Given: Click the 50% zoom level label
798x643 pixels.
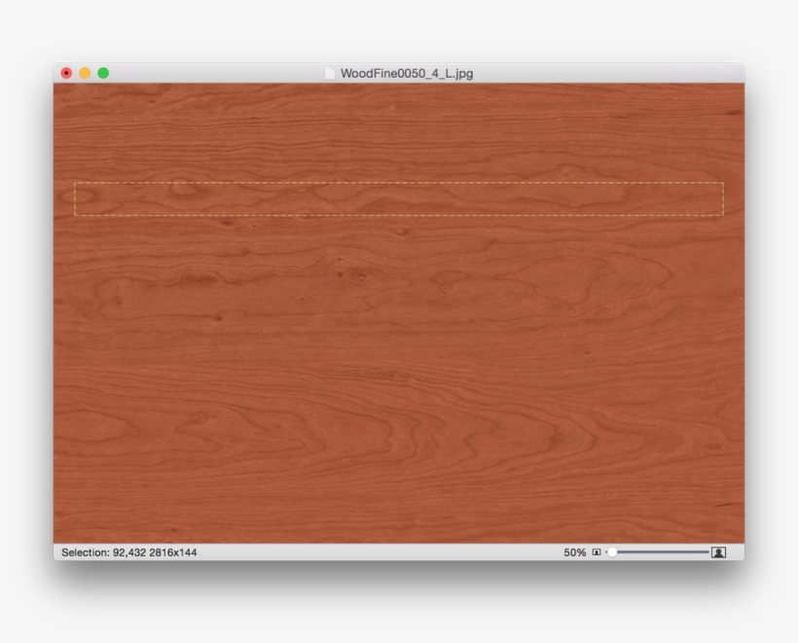Looking at the screenshot, I should point(574,553).
